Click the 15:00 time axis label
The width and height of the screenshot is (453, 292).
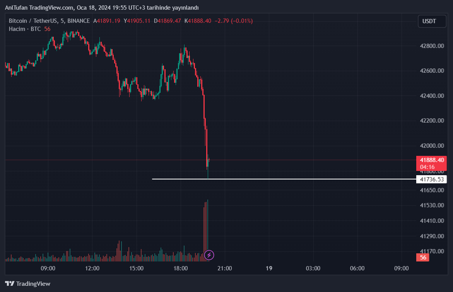[x=137, y=268]
